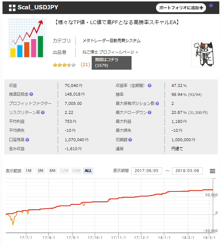The image size is (220, 246).
Task: Add to portfolio with ポートフォリオに追加 button
Action: click(x=181, y=8)
